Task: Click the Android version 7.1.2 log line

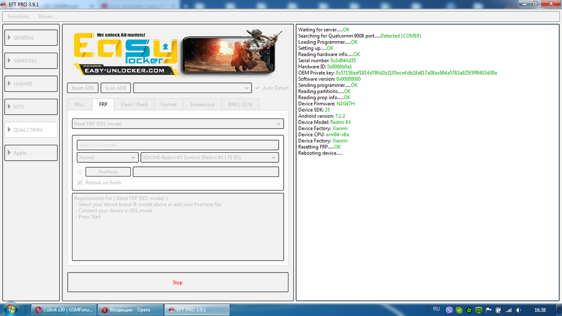Action: (x=321, y=116)
